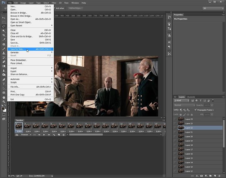Open frame 1 delay 0.04 dropdown
226x178 pixels.
point(19,132)
